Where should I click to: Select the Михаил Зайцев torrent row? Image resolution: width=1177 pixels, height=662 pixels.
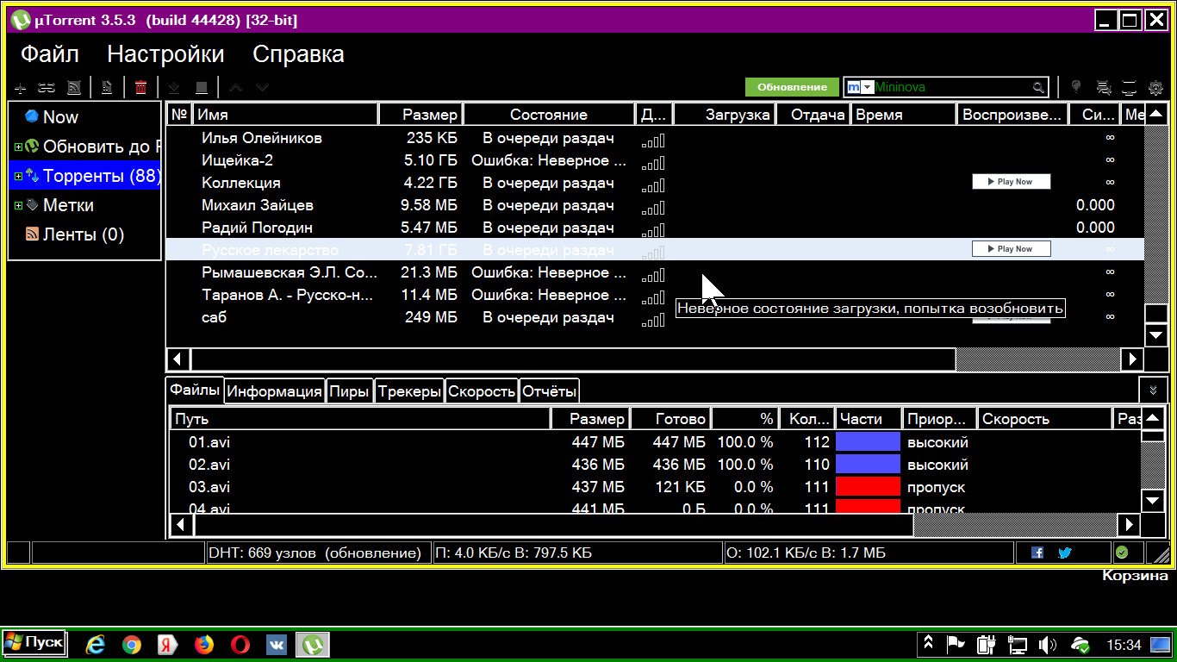[655, 205]
